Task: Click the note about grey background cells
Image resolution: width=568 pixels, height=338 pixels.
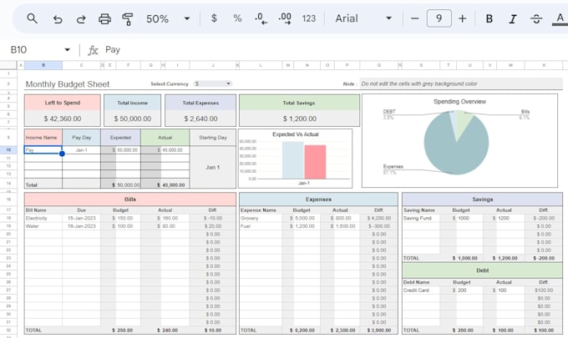Action: (461, 83)
